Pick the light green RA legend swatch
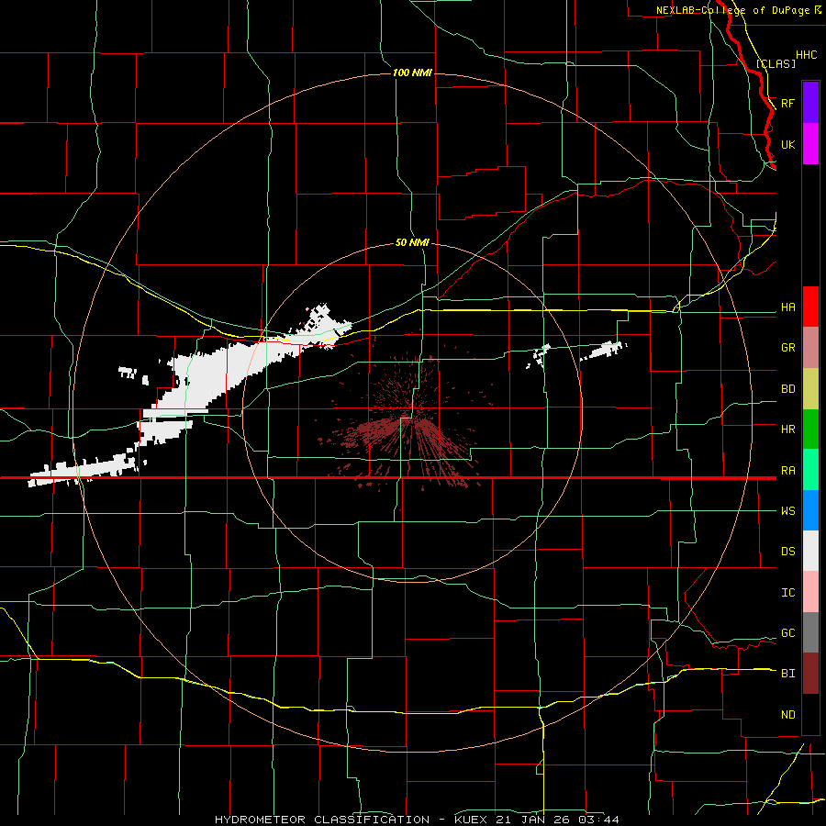The height and width of the screenshot is (826, 826). 810,470
